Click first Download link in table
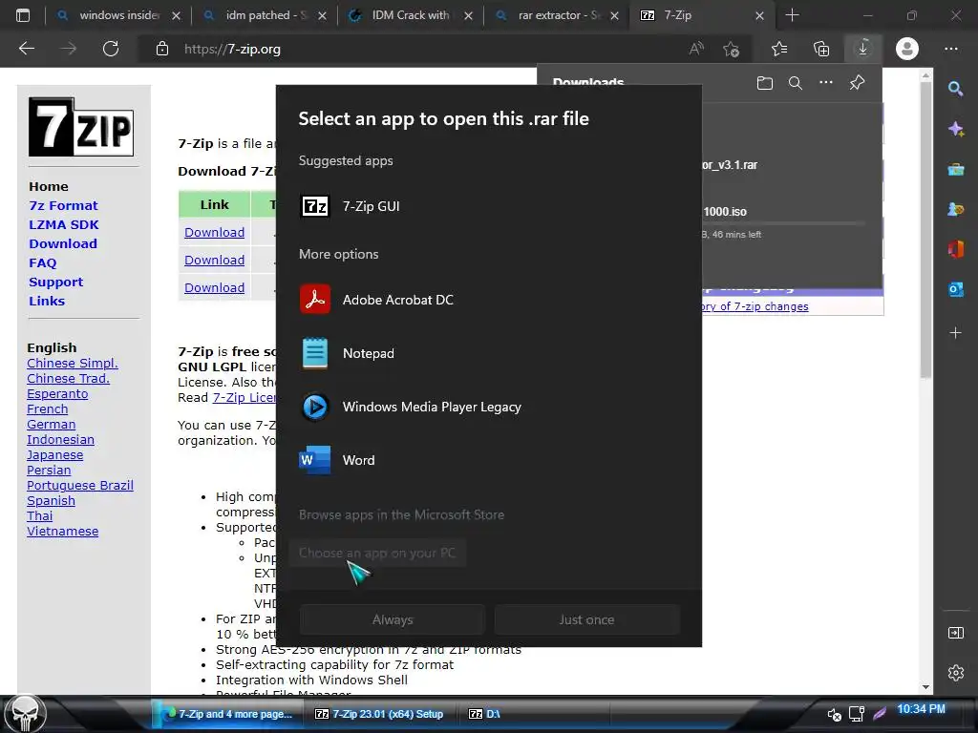This screenshot has height=733, width=978. coord(214,233)
